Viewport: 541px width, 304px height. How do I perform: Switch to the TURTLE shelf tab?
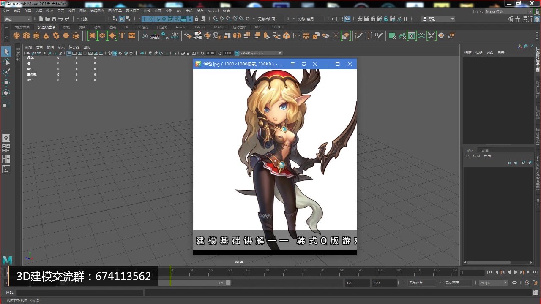click(x=278, y=27)
